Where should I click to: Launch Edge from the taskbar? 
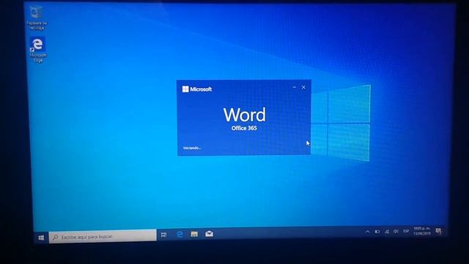pos(180,235)
